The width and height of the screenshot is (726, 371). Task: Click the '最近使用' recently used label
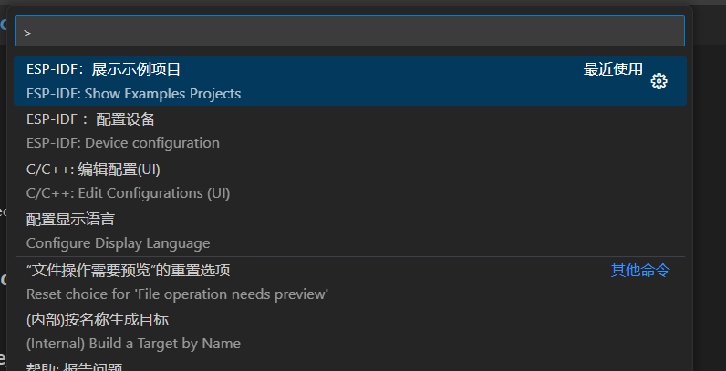613,69
